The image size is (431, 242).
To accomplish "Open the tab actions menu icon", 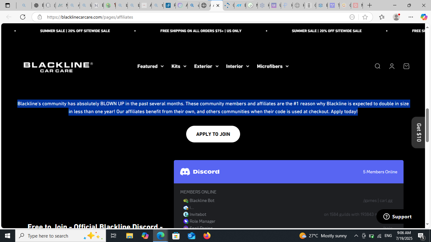I will pyautogui.click(x=8, y=5).
